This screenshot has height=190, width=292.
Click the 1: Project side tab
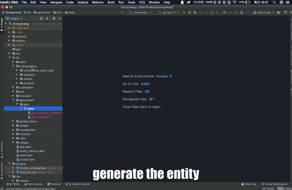[x=2, y=24]
